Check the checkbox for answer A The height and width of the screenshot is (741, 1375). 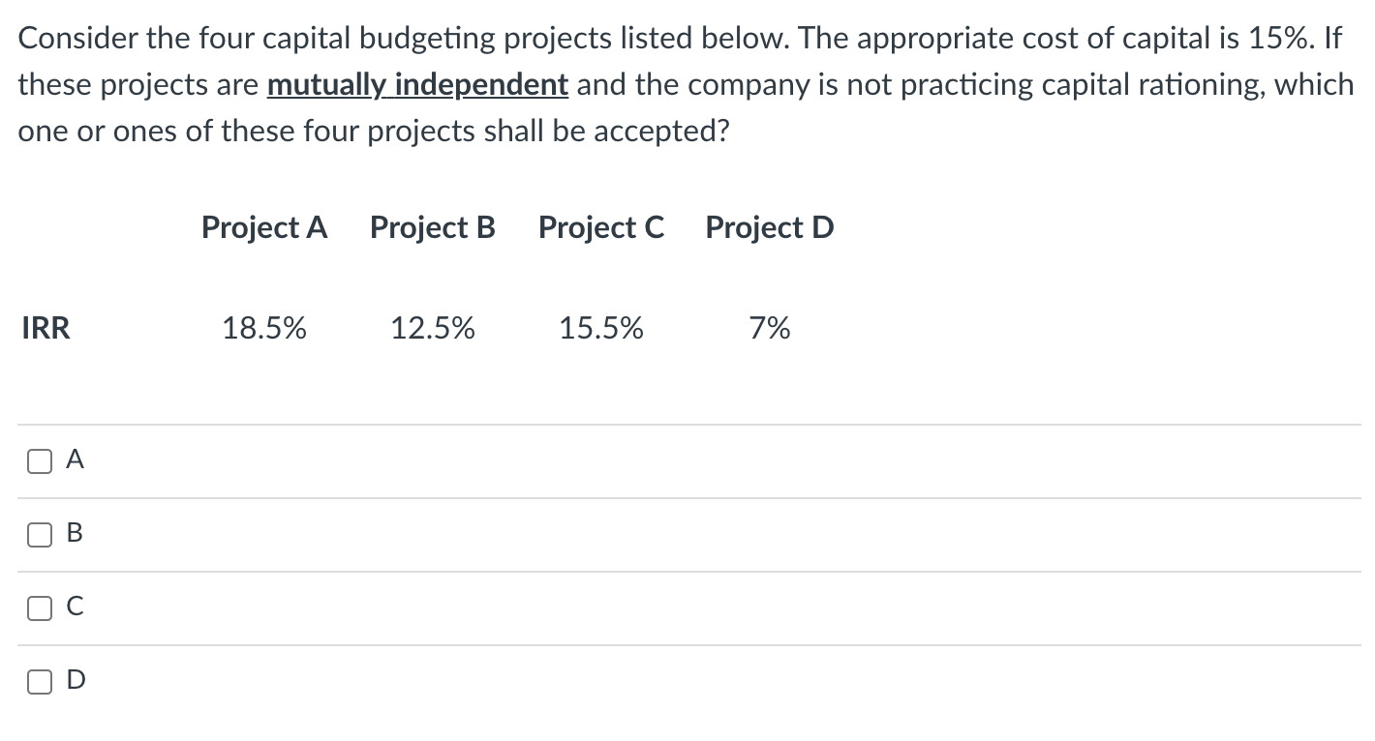coord(39,462)
